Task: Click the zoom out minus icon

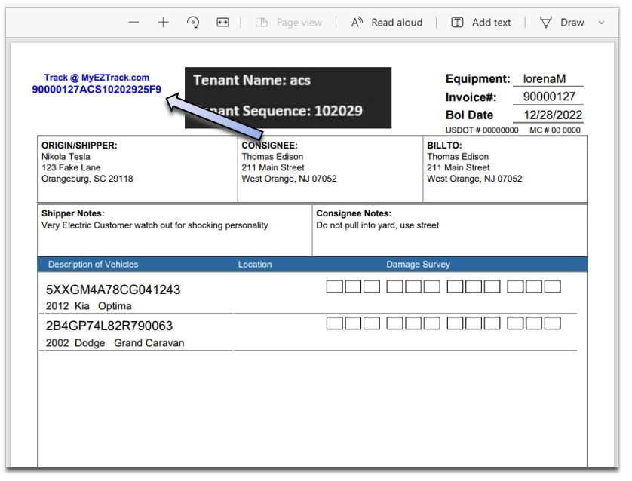Action: tap(135, 23)
